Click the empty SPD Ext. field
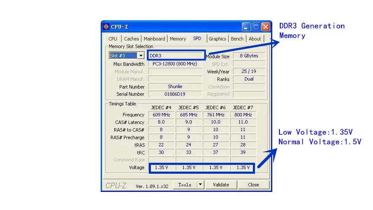 point(249,64)
